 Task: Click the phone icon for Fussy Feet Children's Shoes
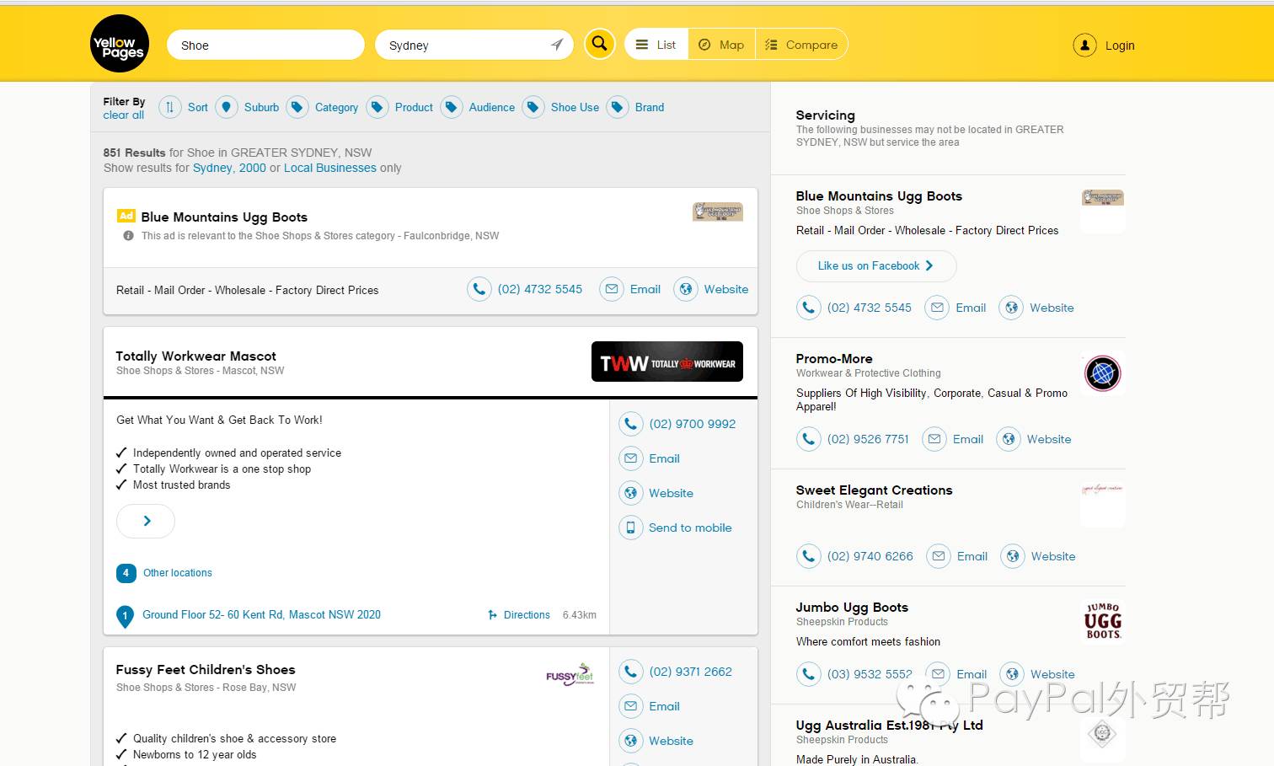pyautogui.click(x=630, y=672)
